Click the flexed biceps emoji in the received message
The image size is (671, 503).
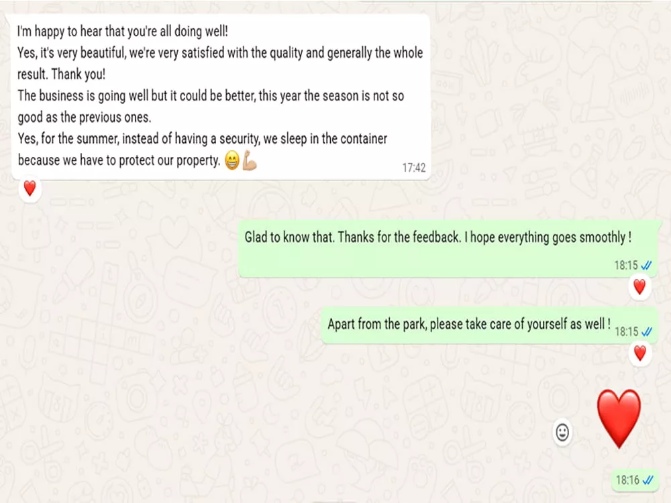250,160
